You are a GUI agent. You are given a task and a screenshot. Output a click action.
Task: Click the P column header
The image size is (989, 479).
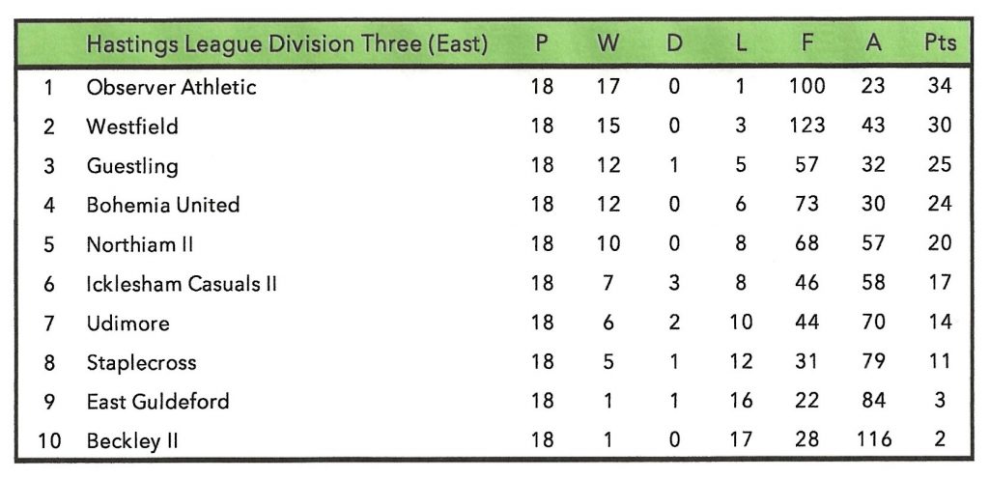coord(542,44)
